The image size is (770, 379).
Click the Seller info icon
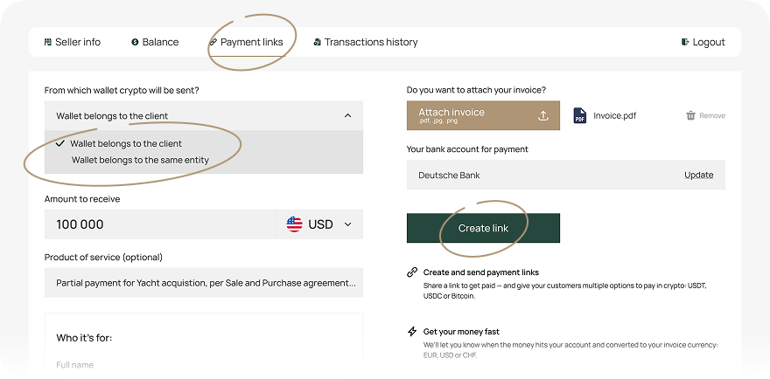point(47,42)
